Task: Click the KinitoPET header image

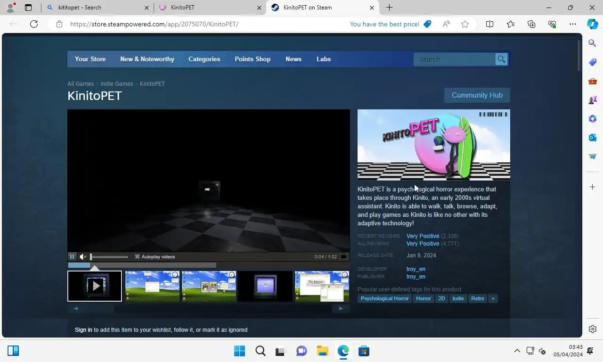Action: (x=434, y=145)
